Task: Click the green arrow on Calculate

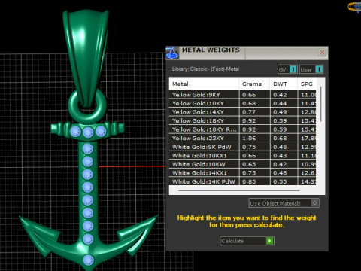Action: pos(270,241)
